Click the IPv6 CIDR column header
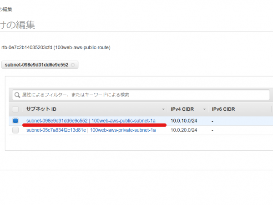273x205 pixels. click(223, 109)
